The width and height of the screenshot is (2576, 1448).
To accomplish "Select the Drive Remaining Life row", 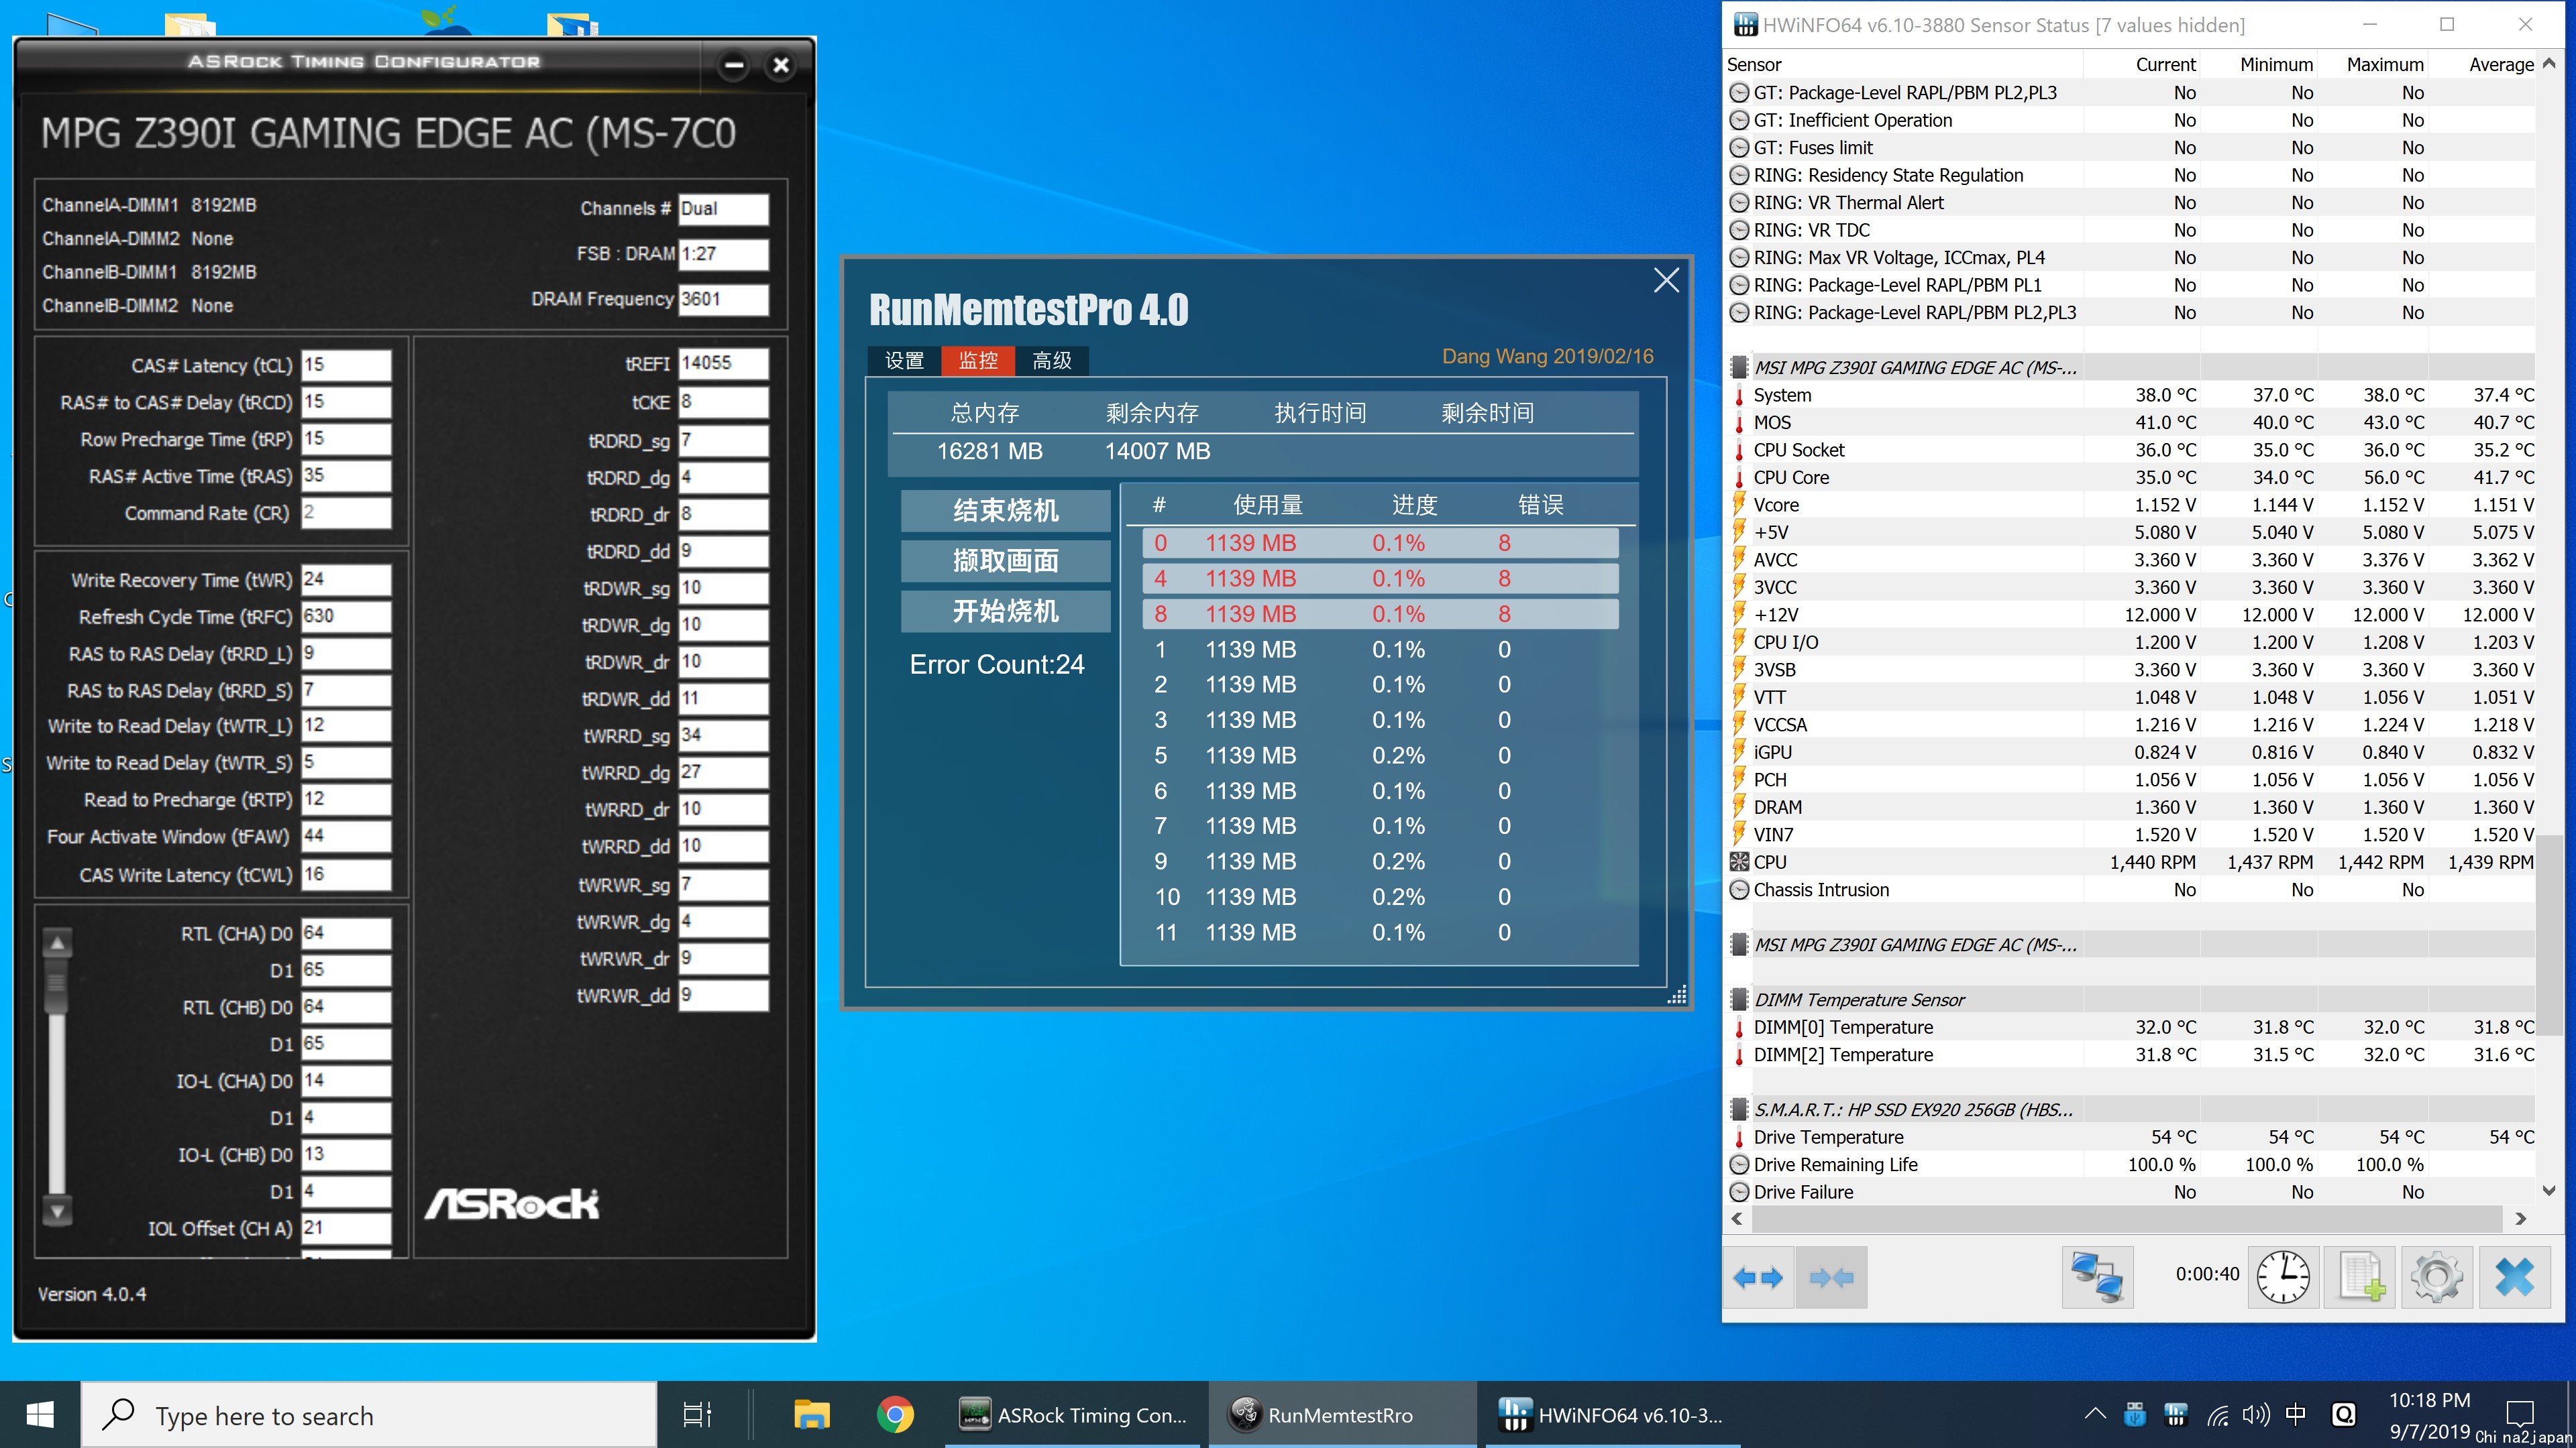I will 2130,1164.
